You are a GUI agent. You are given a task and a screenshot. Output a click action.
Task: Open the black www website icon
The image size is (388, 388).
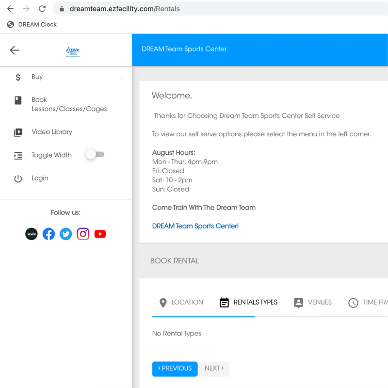[32, 234]
